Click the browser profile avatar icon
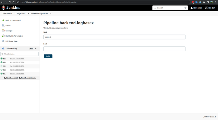This screenshot has height=120, width=218. tap(212, 2)
